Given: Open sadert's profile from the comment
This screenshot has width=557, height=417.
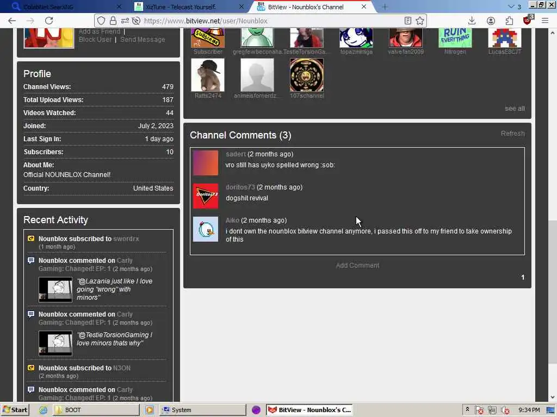Looking at the screenshot, I should coord(236,154).
